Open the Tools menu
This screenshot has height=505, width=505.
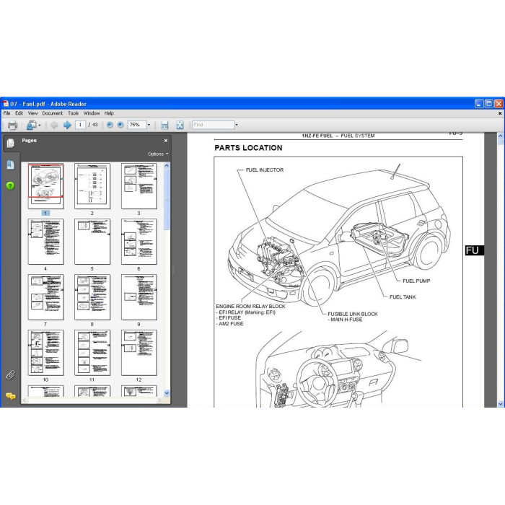click(73, 113)
